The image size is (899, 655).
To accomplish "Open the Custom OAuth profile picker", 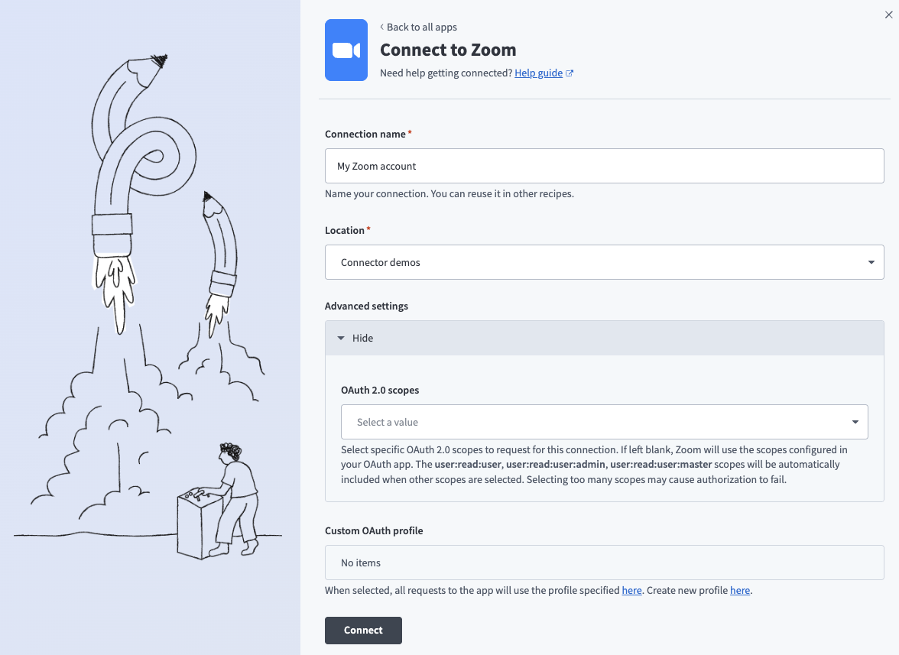I will pyautogui.click(x=604, y=562).
